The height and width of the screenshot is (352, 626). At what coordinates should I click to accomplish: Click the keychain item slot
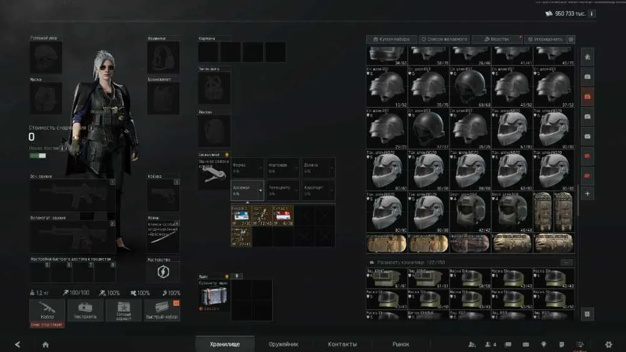[214, 173]
